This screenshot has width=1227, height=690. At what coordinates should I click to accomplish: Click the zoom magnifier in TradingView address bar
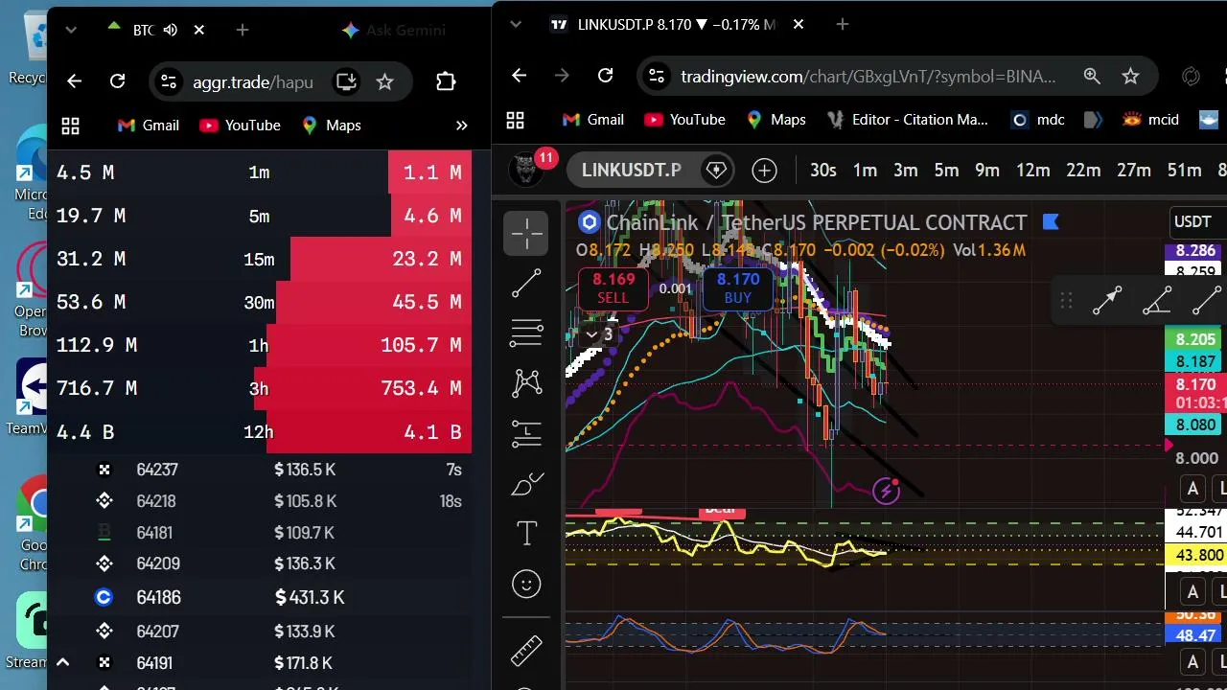pos(1092,76)
